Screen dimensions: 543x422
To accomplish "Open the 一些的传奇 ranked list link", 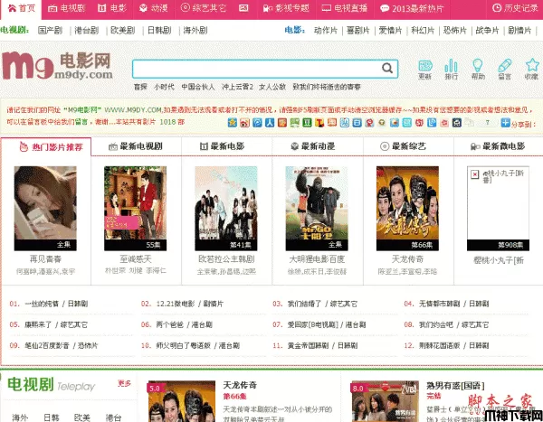I will point(43,305).
